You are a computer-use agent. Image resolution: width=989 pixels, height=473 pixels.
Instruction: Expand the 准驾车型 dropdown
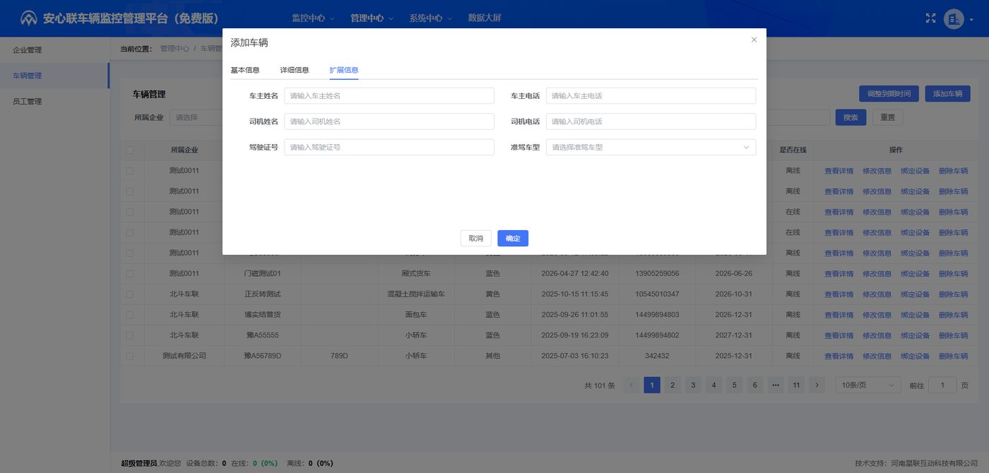pos(651,148)
